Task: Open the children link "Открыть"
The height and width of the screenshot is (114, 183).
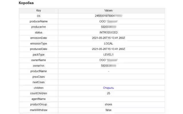Action: (108, 88)
